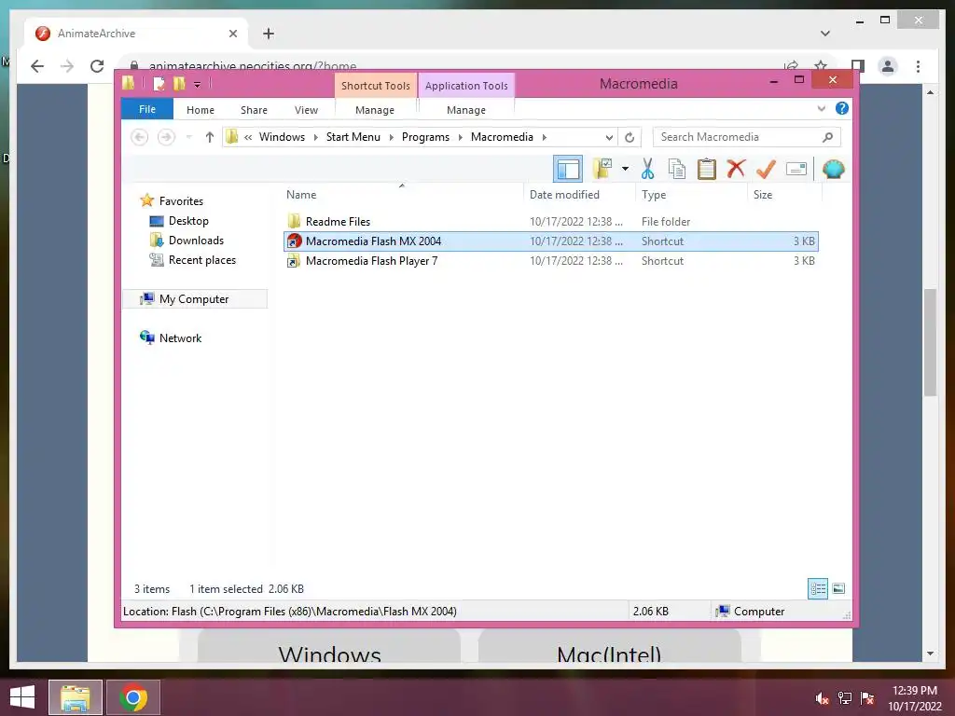Click the Paste clipboard icon

pos(706,169)
